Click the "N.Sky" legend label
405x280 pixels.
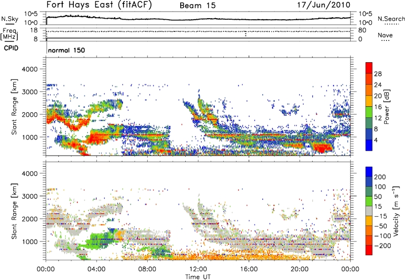pyautogui.click(x=10, y=19)
